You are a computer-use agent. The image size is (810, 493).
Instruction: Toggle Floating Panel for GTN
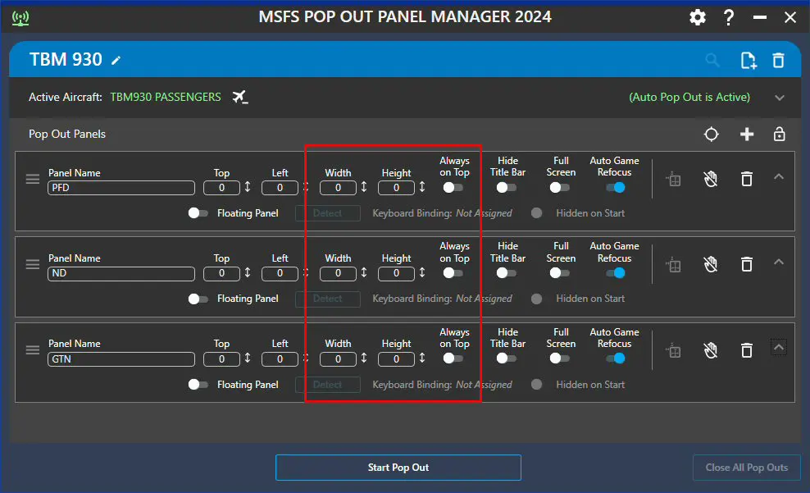(198, 385)
